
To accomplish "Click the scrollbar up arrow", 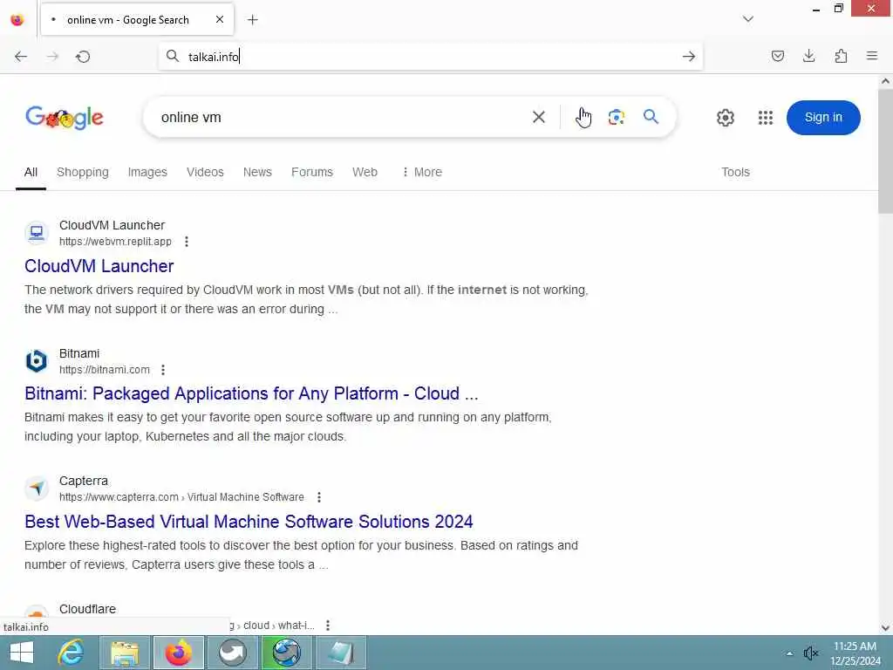I will click(x=885, y=81).
